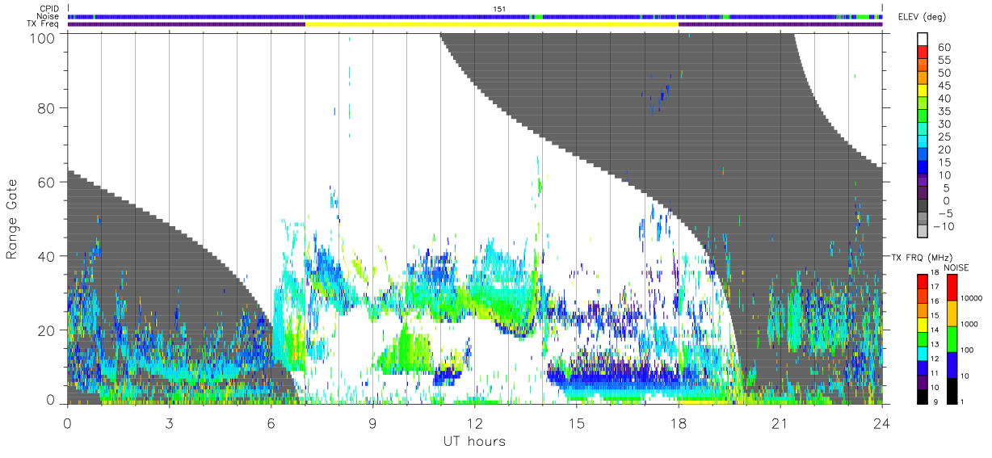992x458 pixels.
Task: Click the purple TX Freq section before 7 UT
Action: coord(187,24)
